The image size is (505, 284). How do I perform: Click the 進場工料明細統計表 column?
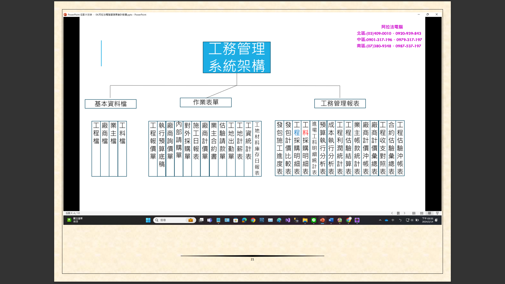pos(314,148)
